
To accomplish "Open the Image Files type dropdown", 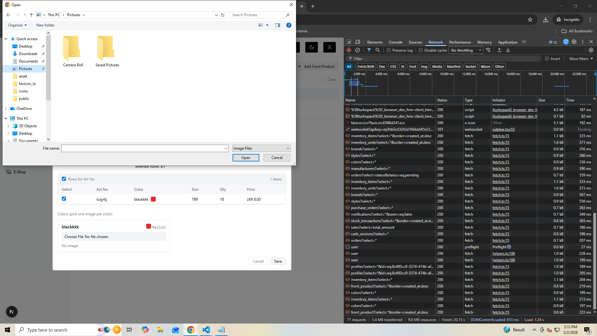I will coord(261,148).
